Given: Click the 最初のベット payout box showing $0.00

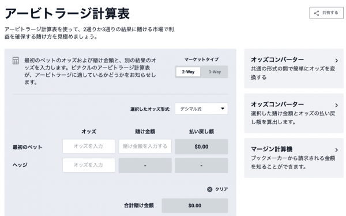Looking at the screenshot, I should [201, 147].
